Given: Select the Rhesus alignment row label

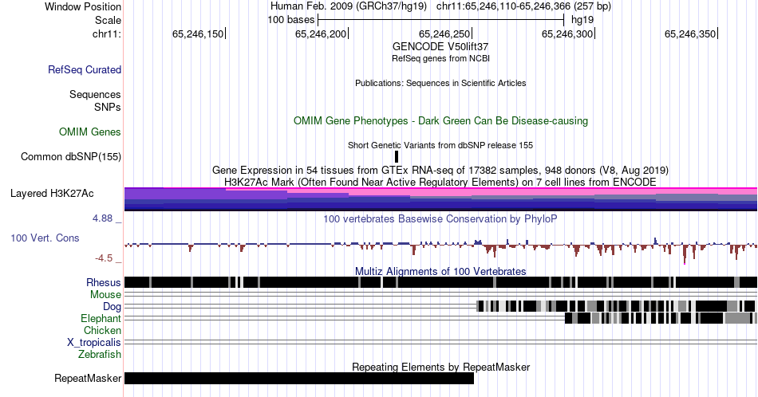Looking at the screenshot, I should (x=104, y=282).
